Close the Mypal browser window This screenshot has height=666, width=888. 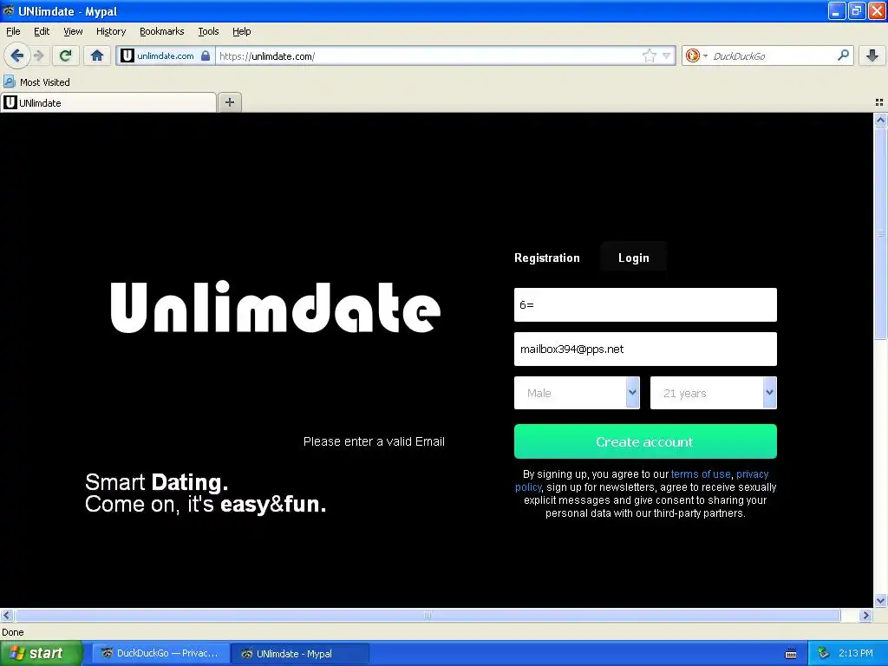(x=877, y=10)
